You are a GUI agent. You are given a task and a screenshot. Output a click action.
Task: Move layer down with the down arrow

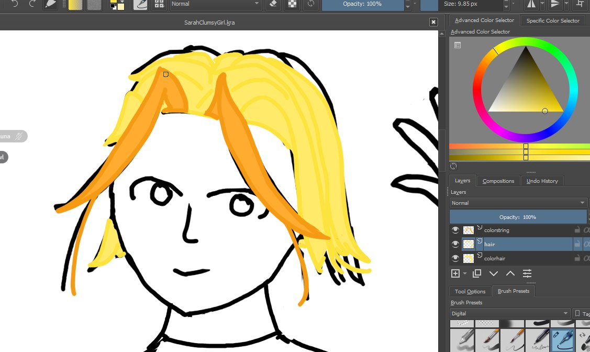click(494, 273)
